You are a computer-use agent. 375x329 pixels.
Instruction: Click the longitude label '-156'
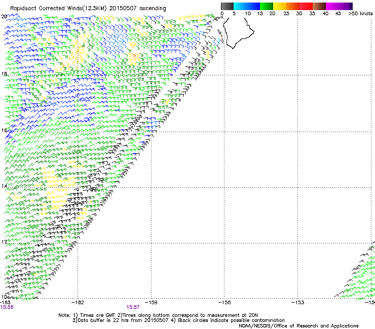point(224,302)
